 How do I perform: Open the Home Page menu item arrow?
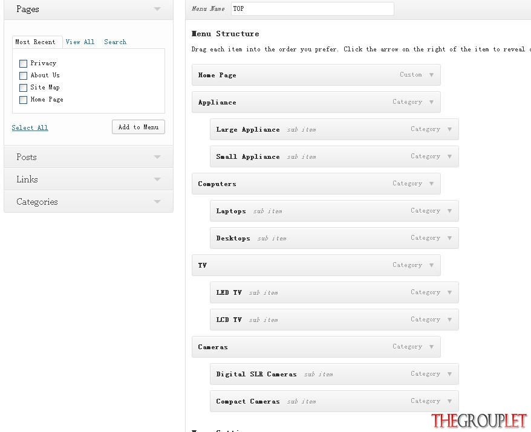pyautogui.click(x=431, y=75)
